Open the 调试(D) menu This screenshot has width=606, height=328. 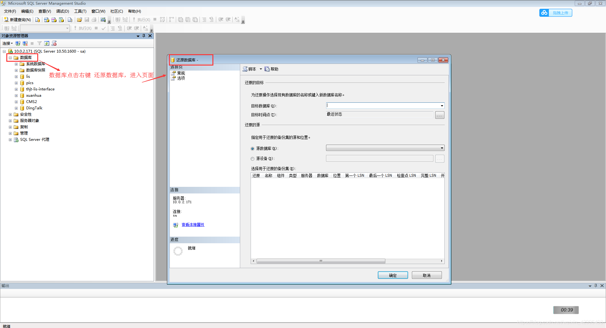click(x=62, y=11)
